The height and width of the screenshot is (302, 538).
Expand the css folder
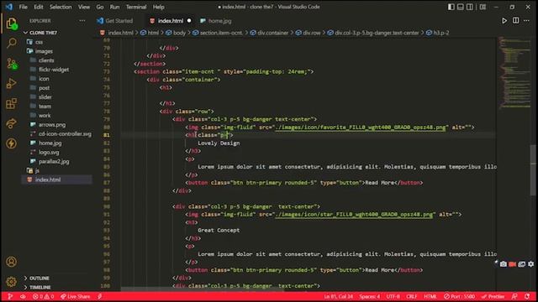pyautogui.click(x=40, y=42)
